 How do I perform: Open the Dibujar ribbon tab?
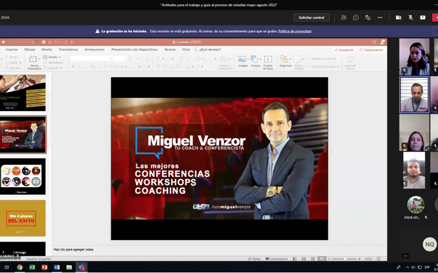pyautogui.click(x=30, y=49)
